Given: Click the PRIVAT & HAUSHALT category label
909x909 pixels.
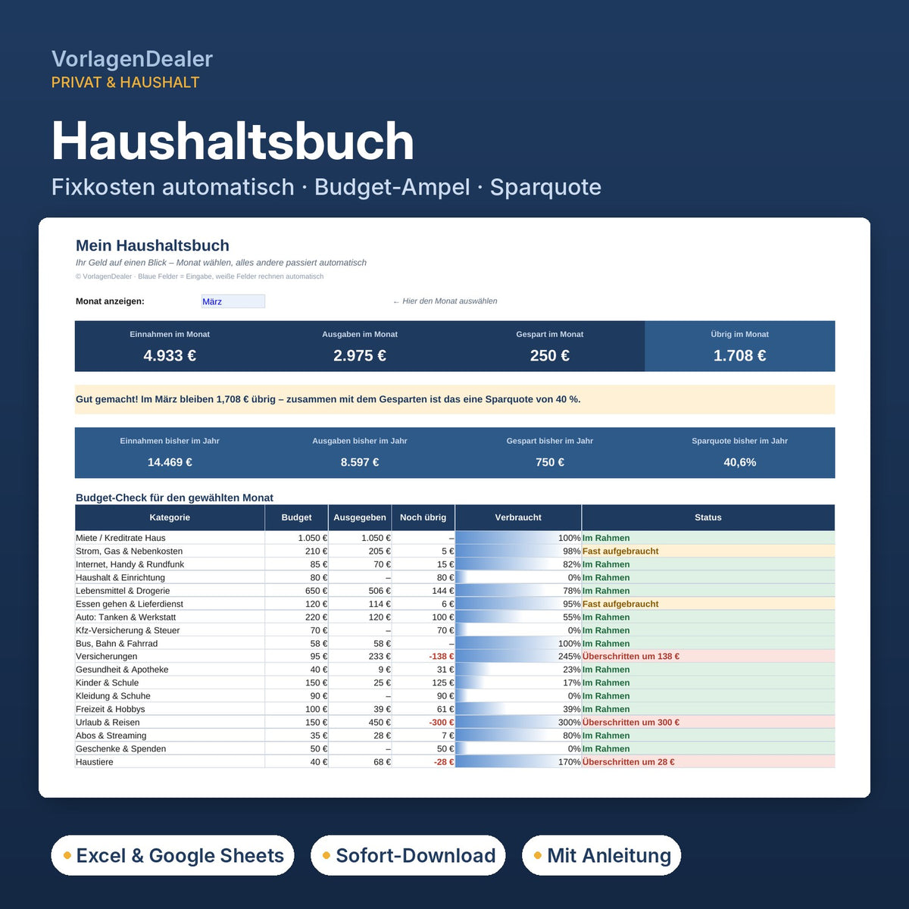Looking at the screenshot, I should (x=125, y=83).
